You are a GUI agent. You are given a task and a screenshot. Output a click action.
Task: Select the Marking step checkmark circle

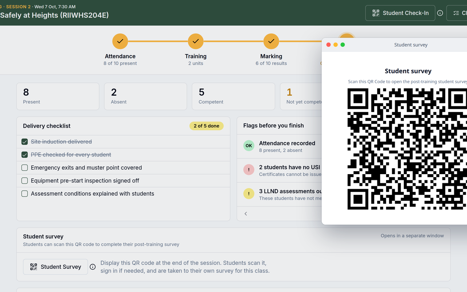click(271, 41)
